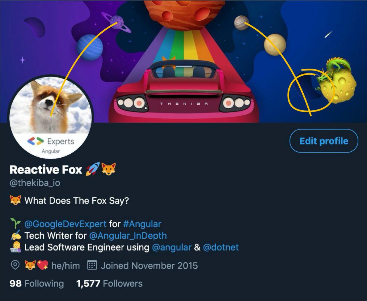Click the fox emoji before What Does
Image resolution: width=367 pixels, height=301 pixels.
(x=15, y=200)
